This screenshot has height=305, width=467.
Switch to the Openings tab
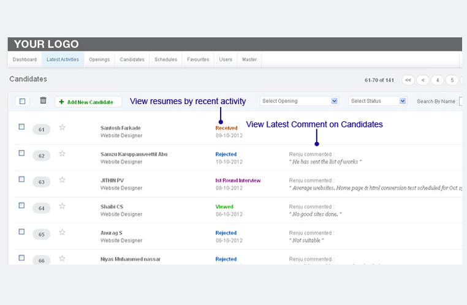point(99,59)
